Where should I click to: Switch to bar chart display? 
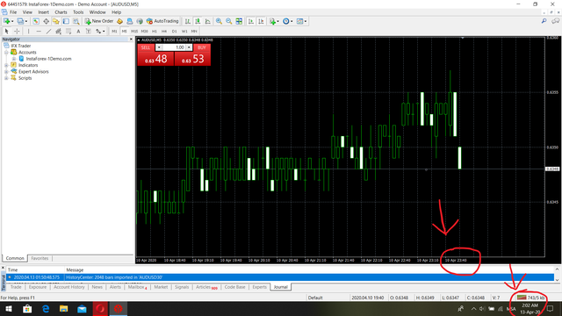tap(187, 21)
